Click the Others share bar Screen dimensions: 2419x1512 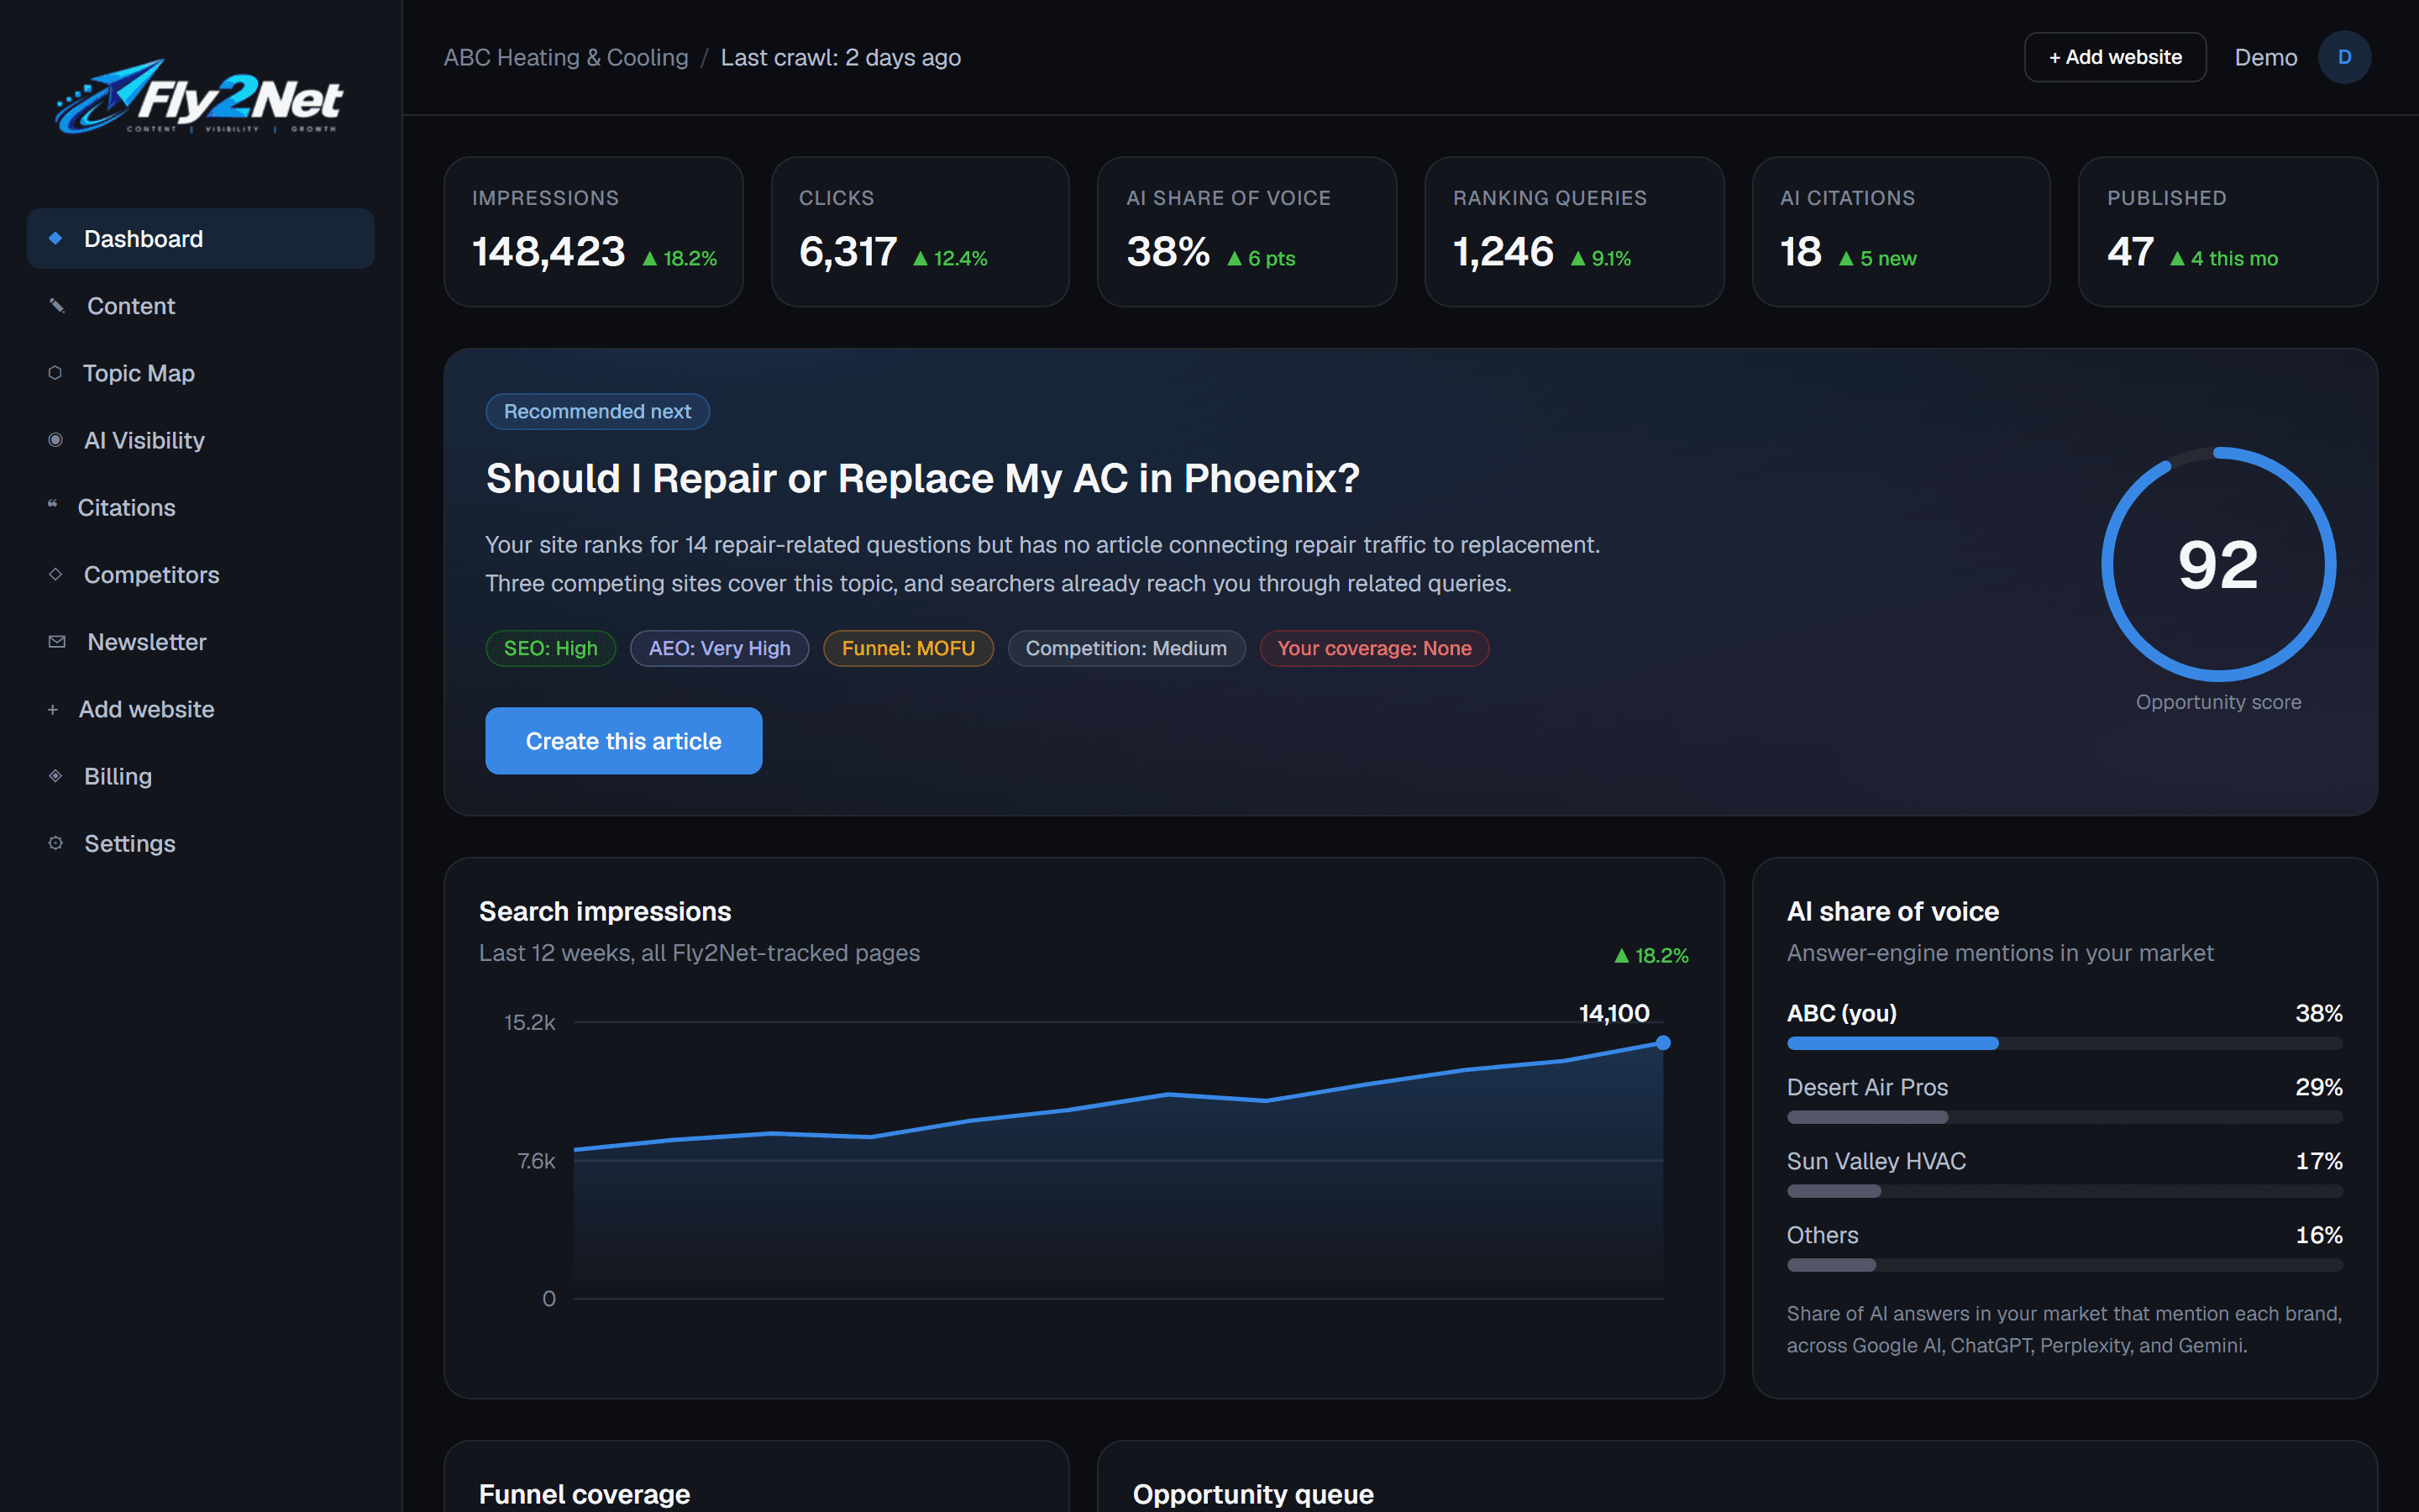2065,1265
